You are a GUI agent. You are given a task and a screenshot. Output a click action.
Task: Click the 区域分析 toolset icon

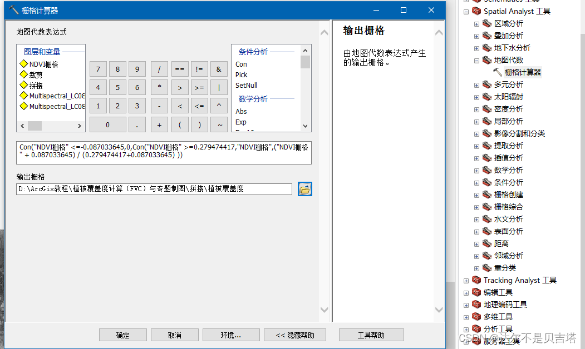pyautogui.click(x=487, y=23)
